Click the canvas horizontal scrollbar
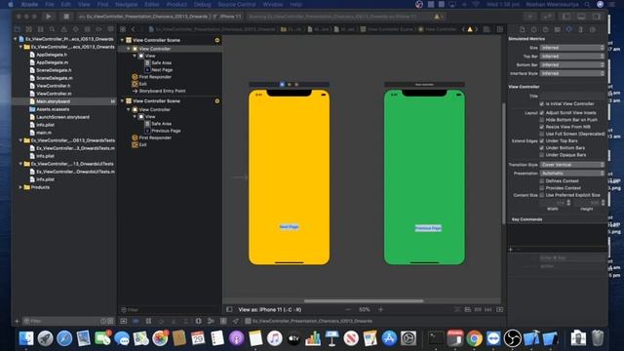This screenshot has height=351, width=624. 364,301
